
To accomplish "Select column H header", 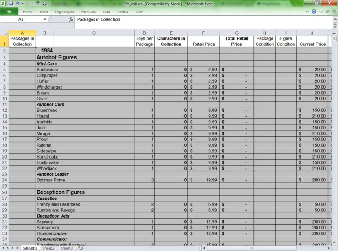I will pos(265,33).
